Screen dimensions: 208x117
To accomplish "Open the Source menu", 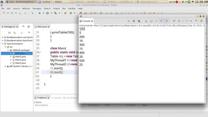I will tap(16, 8).
